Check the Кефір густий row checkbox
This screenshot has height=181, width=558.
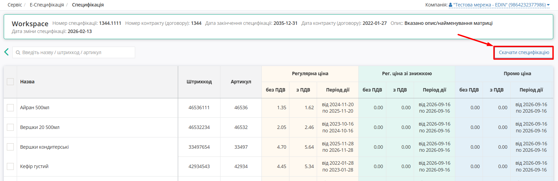coord(10,166)
